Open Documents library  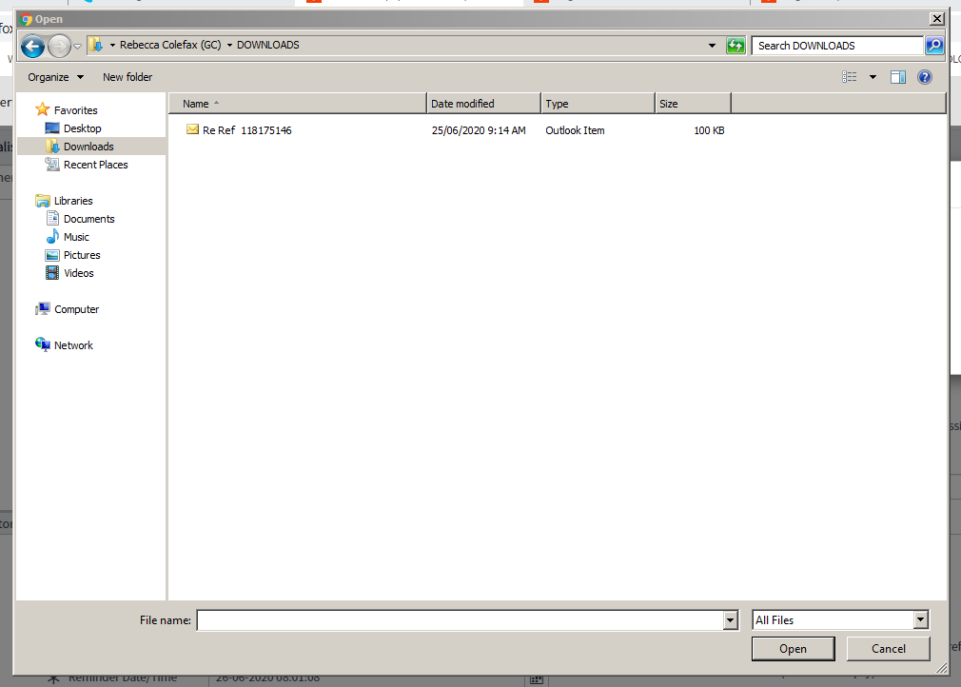88,219
